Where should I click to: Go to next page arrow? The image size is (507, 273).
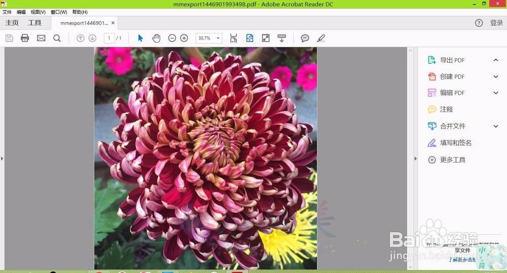92,38
